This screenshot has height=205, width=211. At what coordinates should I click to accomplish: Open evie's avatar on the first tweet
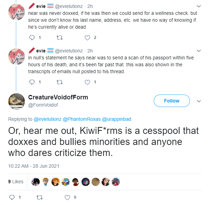[17, 12]
